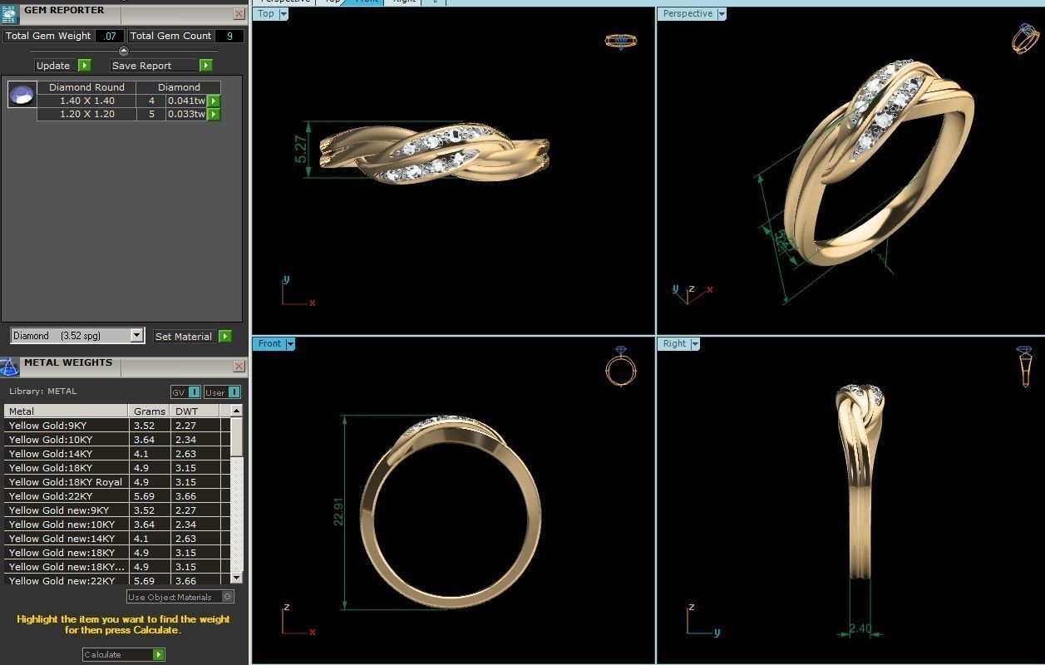Image resolution: width=1045 pixels, height=665 pixels.
Task: Select the Front viewport title tab
Action: 269,344
